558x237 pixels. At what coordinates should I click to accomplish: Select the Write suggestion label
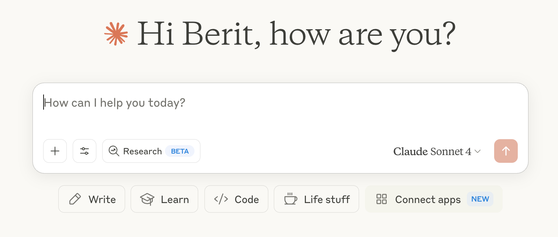pyautogui.click(x=102, y=199)
